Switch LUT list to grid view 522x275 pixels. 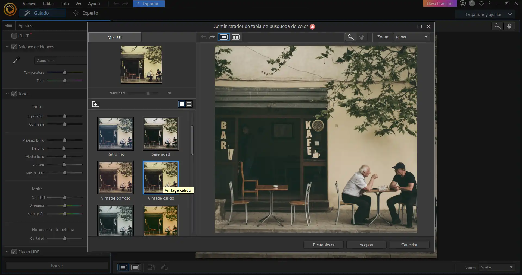pos(182,104)
